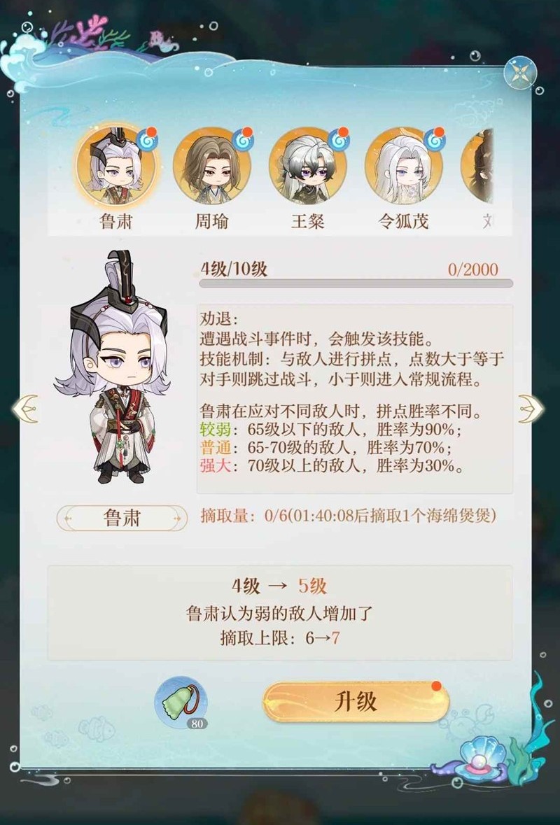This screenshot has height=825, width=560.
Task: Go to previous character with left arrow
Action: [24, 409]
